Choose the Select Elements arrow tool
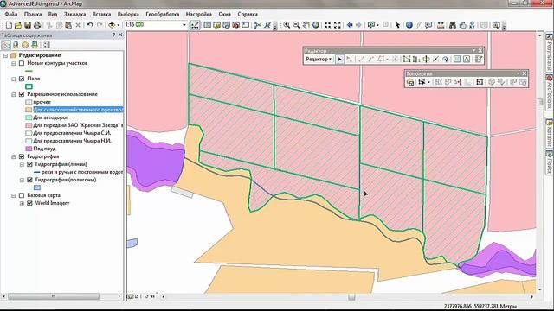This screenshot has width=554, height=311. 397,25
